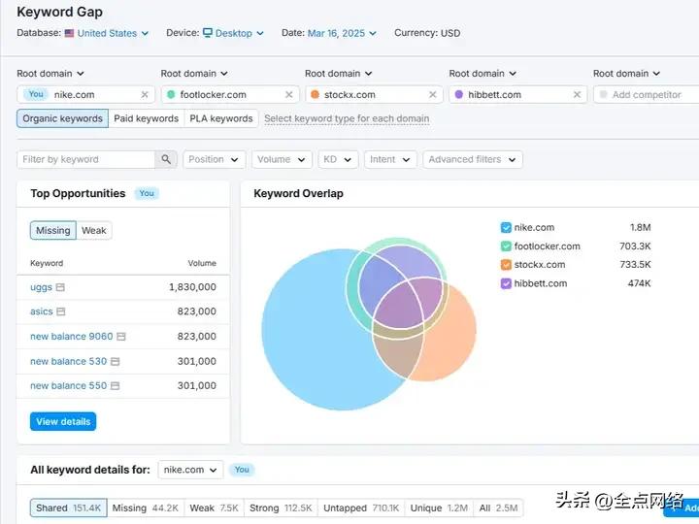The image size is (699, 524).
Task: Click Select keyword type for each domain
Action: tap(347, 119)
